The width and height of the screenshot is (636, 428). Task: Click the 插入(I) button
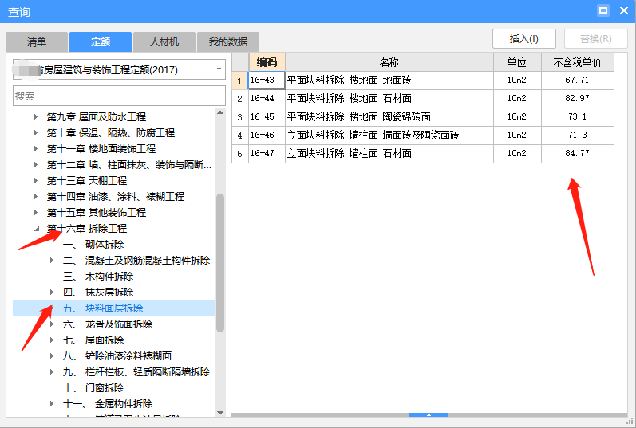(523, 39)
